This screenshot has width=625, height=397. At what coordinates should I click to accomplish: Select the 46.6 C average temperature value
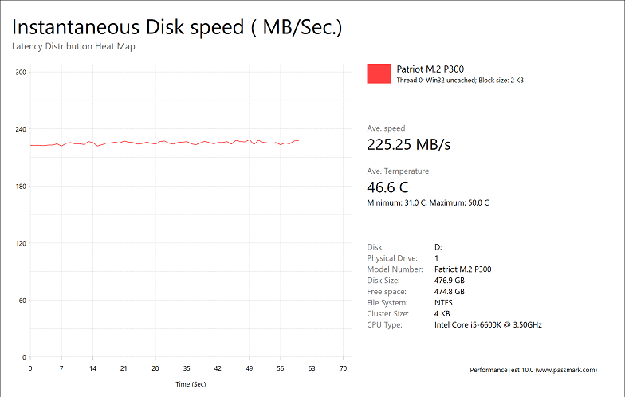point(387,187)
